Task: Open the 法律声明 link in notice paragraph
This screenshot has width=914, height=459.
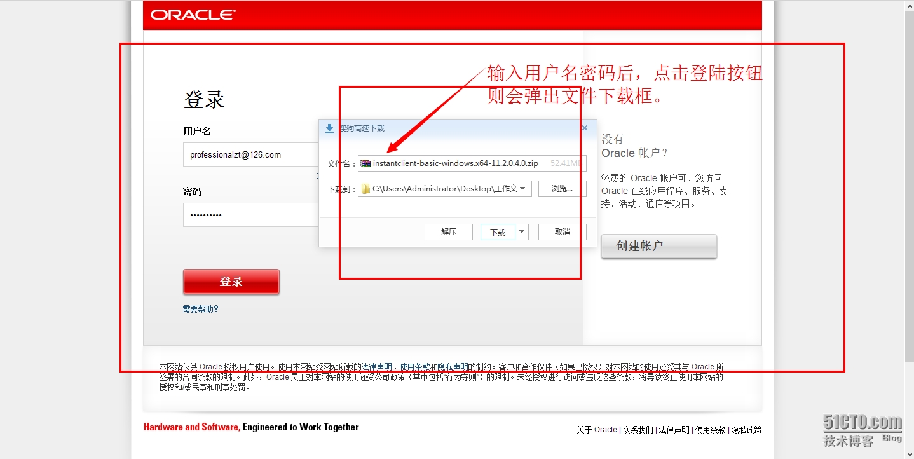Action: click(x=377, y=367)
